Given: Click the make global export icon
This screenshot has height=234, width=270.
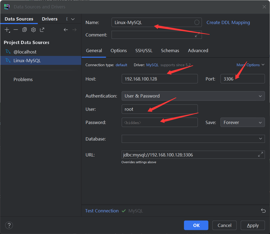Looking at the screenshot, I should click(42, 30).
